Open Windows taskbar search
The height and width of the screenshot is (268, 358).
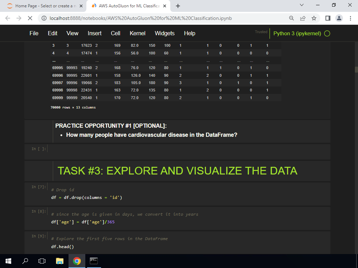25,261
